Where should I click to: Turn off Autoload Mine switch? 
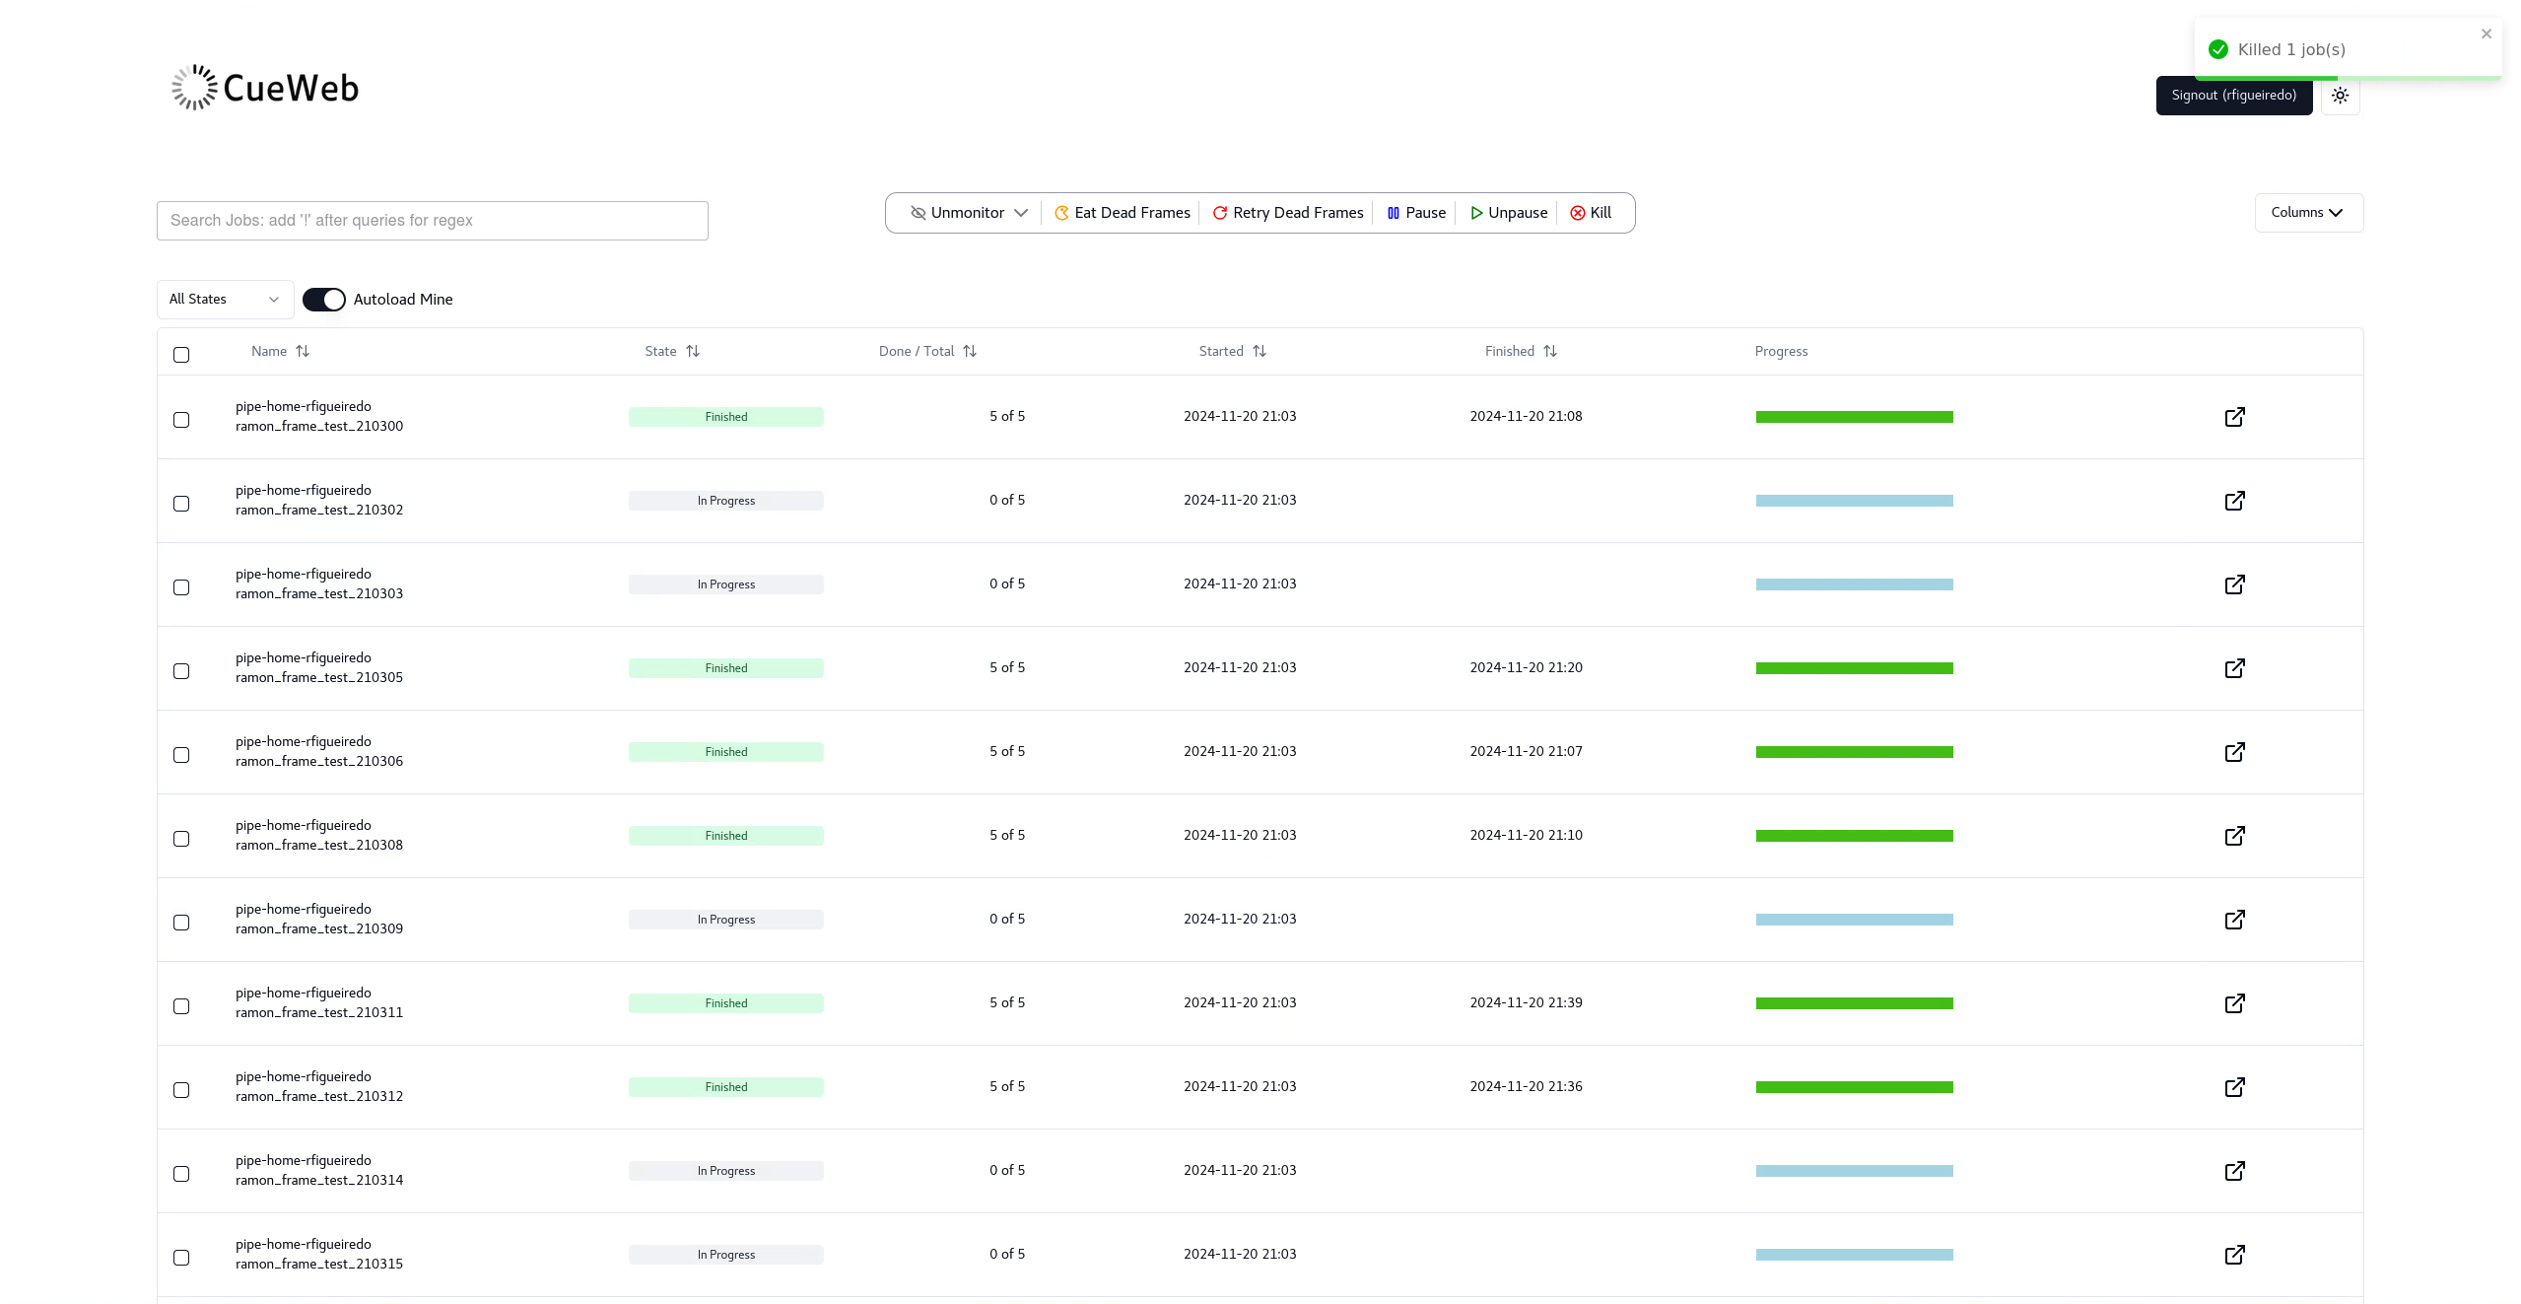pos(323,300)
